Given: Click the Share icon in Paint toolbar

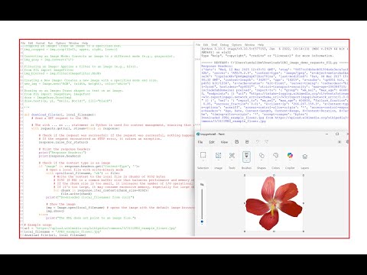Looking at the screenshot, I should coord(247,142).
